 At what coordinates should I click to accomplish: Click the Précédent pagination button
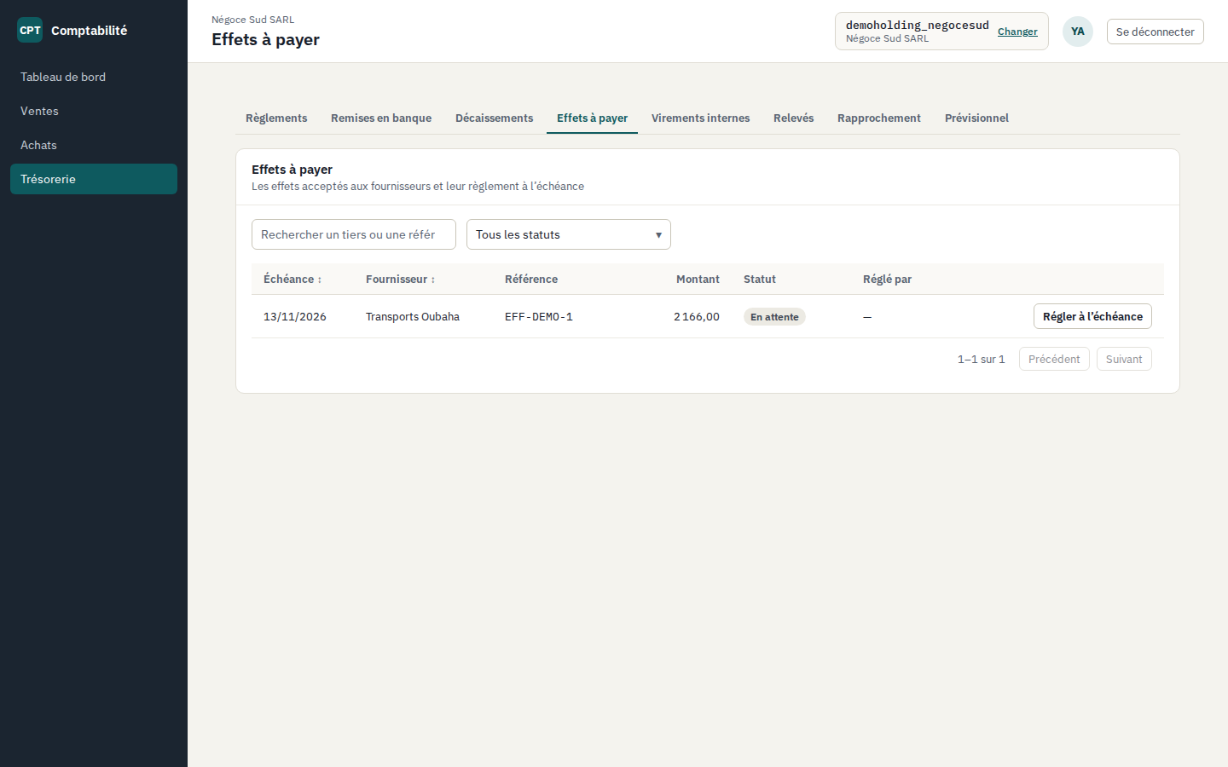1054,359
